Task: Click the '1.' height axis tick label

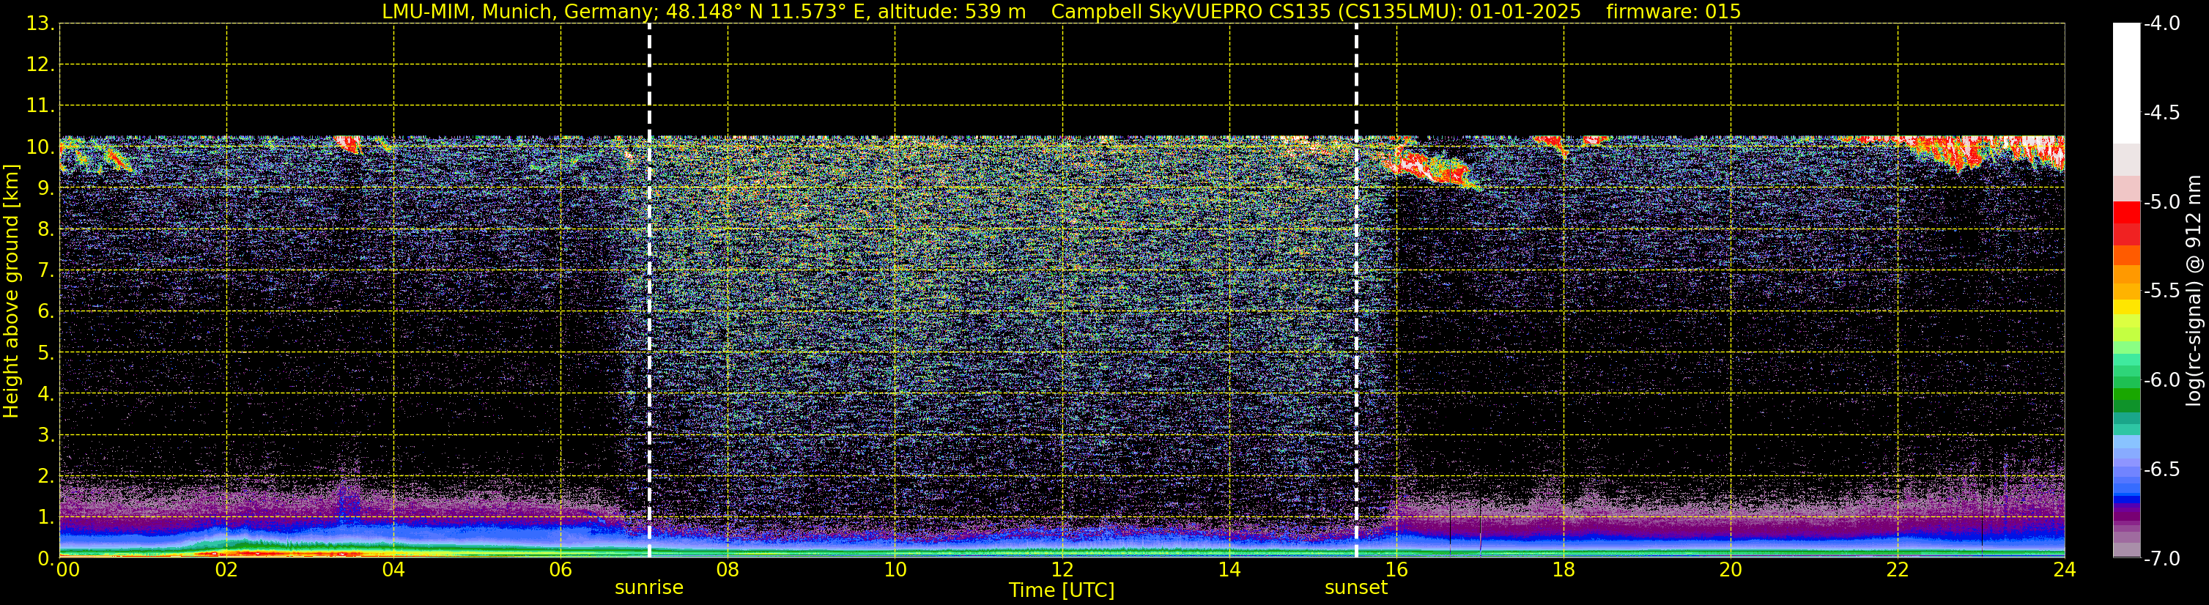Action: [46, 518]
